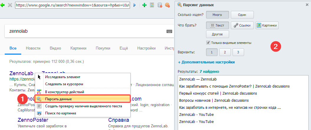Click the cursor icon beside Исследовать элемент

tap(39, 77)
